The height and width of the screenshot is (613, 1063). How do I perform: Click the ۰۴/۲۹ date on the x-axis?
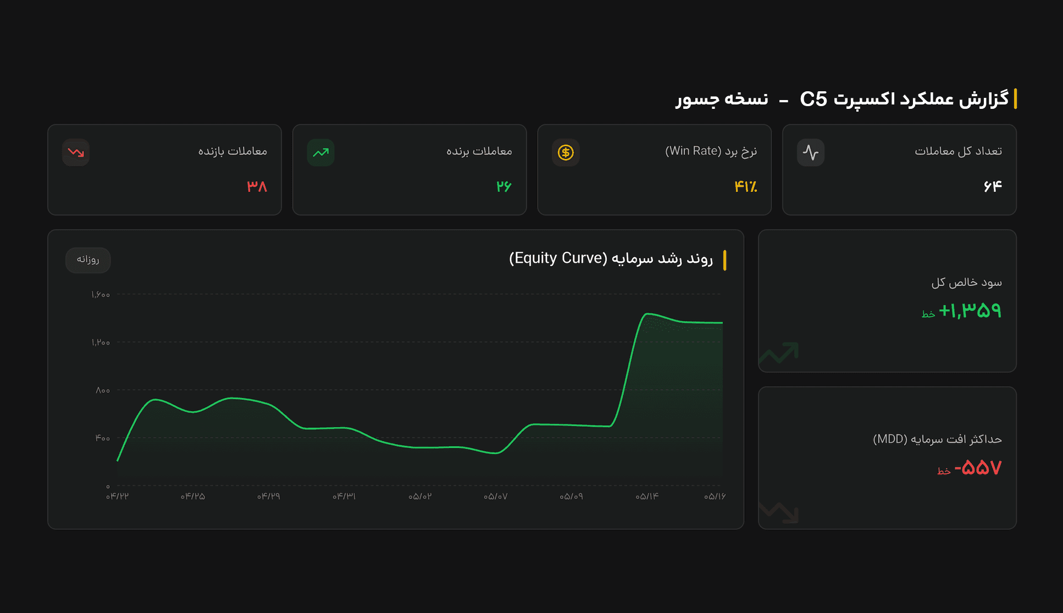pyautogui.click(x=268, y=496)
